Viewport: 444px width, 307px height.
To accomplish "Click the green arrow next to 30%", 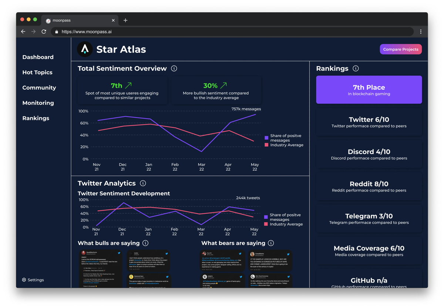I will coord(223,85).
